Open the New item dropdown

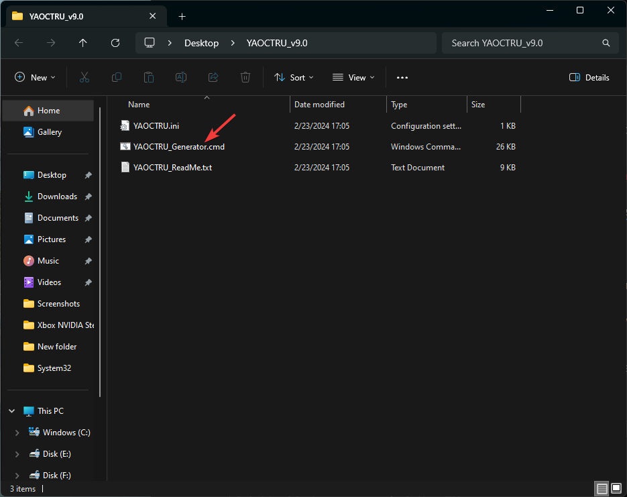click(x=36, y=78)
